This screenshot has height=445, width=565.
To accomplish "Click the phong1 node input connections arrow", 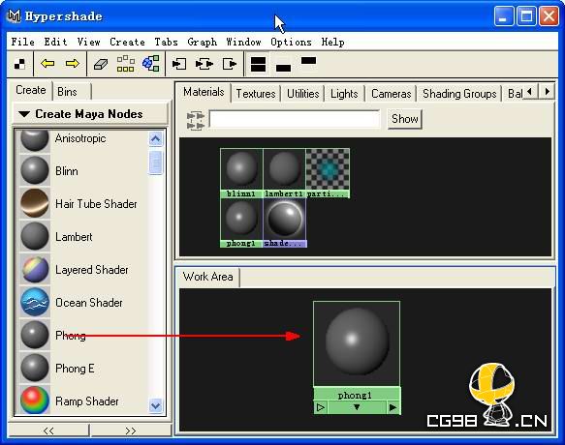I will [321, 407].
